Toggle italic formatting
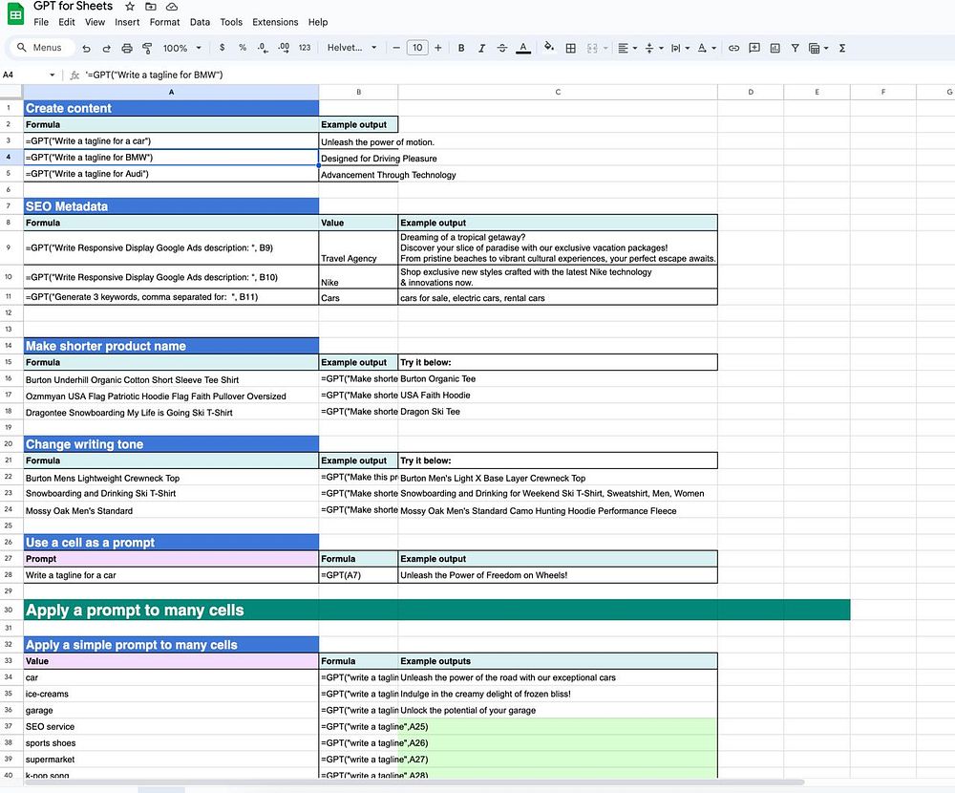The image size is (955, 793). coord(481,48)
